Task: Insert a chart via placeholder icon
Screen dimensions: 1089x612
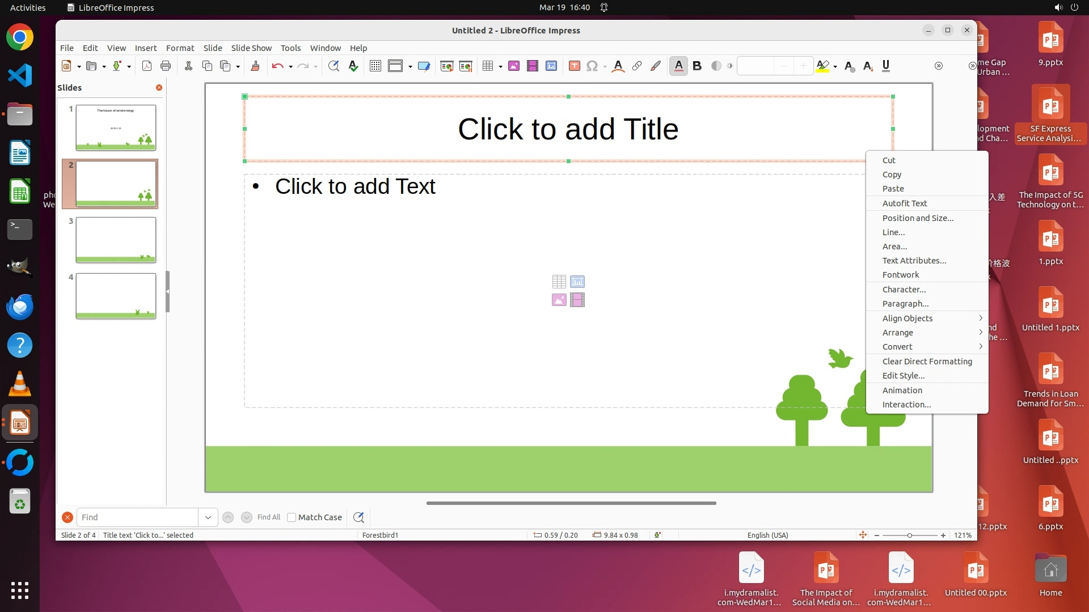Action: pos(577,282)
